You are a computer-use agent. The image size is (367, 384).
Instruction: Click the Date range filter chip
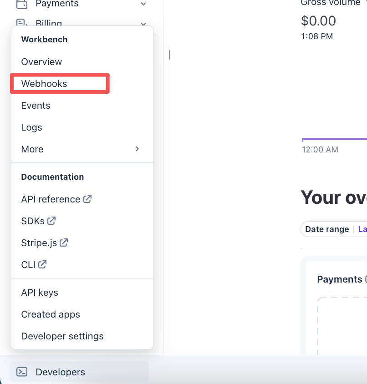click(327, 229)
